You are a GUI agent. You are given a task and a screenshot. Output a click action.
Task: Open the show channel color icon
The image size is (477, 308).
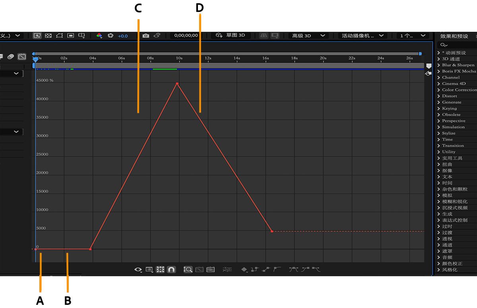pyautogui.click(x=99, y=35)
